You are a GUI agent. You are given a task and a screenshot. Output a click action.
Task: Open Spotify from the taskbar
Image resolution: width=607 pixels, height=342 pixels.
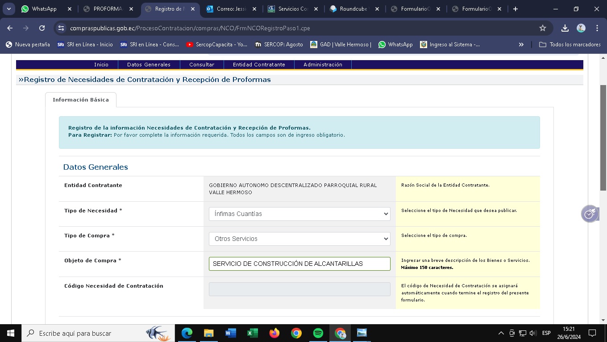[318, 333]
